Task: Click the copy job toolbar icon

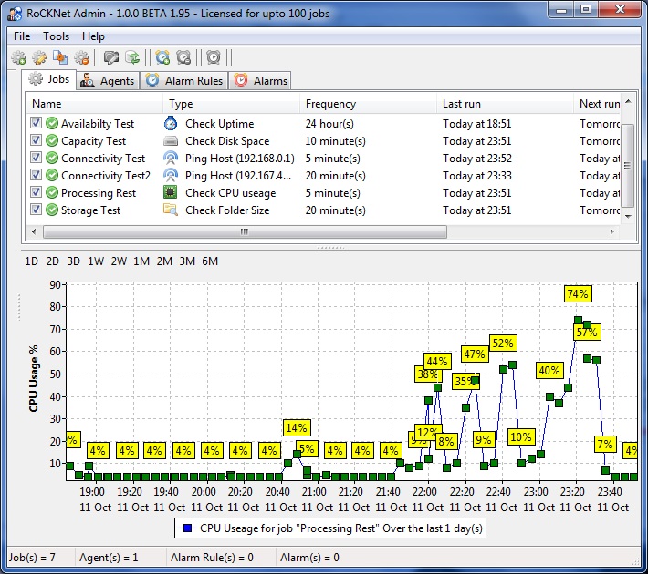Action: point(60,57)
